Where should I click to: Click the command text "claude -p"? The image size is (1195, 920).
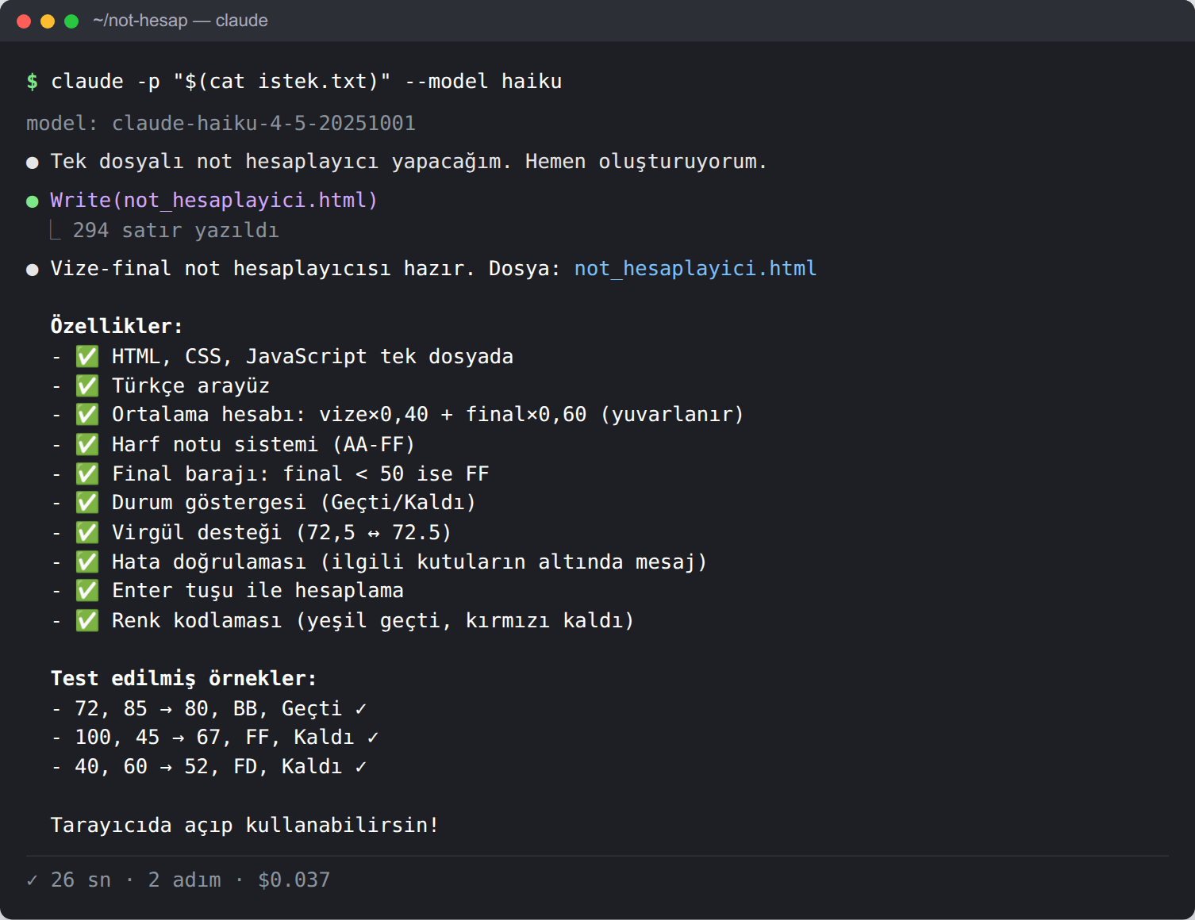tap(106, 82)
